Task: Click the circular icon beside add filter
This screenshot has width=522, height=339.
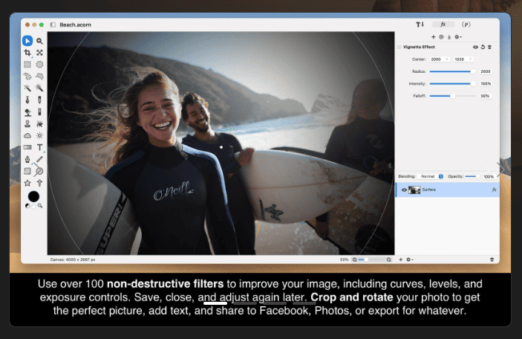Action: coord(442,37)
